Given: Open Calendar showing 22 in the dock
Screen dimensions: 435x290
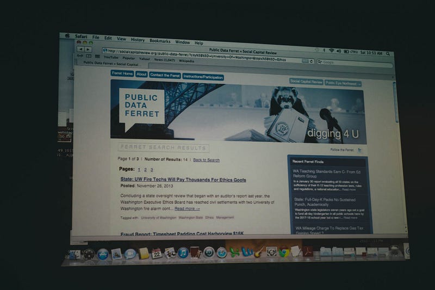Looking at the screenshot, I should point(157,254).
